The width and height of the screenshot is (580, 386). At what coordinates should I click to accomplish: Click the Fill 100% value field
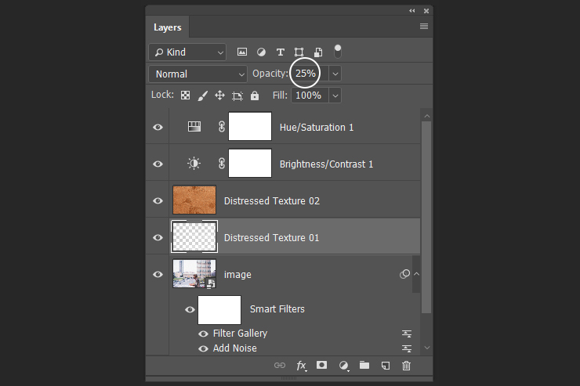[x=310, y=96]
